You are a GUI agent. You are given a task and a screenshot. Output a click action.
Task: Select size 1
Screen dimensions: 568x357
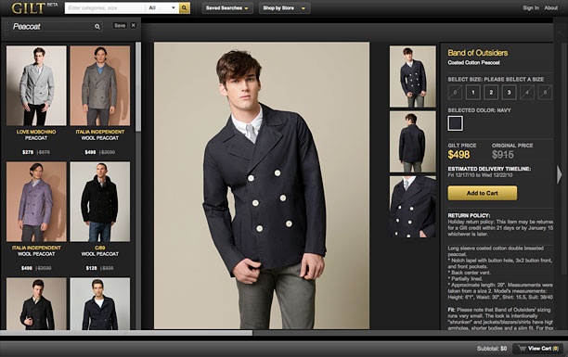point(473,93)
